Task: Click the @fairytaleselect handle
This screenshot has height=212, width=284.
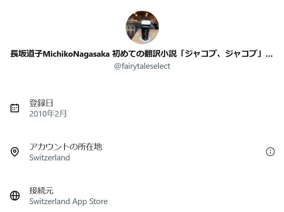Action: (142, 66)
